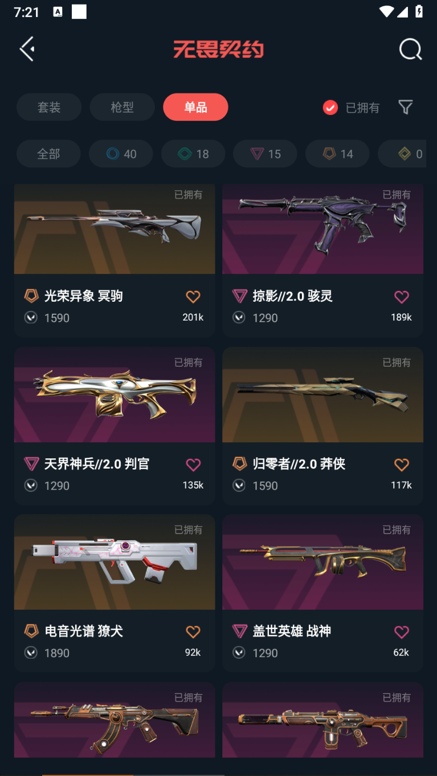Select the 单品 tab
The width and height of the screenshot is (437, 776).
[195, 107]
